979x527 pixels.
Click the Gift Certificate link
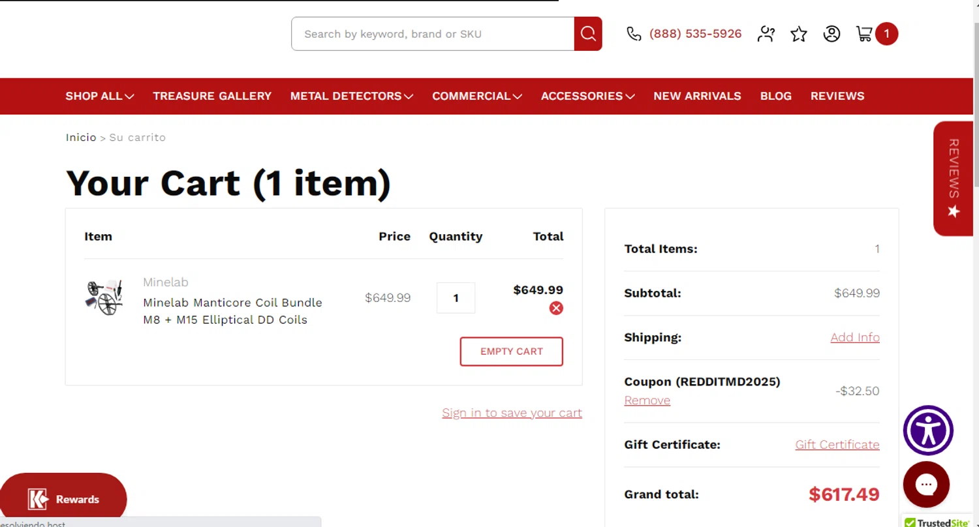coord(837,445)
